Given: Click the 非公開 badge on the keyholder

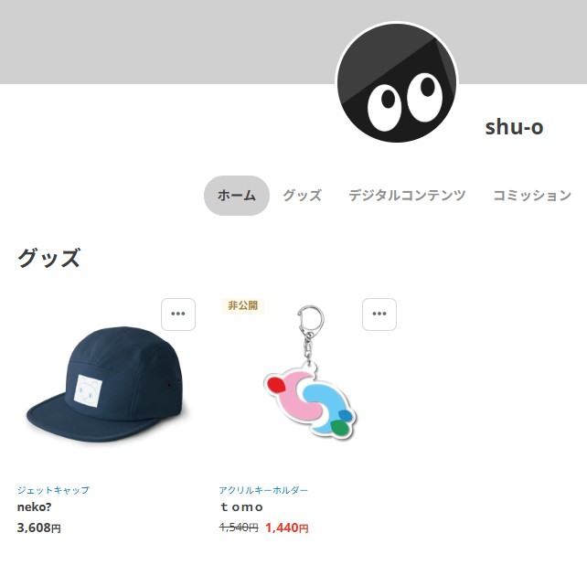Looking at the screenshot, I should point(242,305).
